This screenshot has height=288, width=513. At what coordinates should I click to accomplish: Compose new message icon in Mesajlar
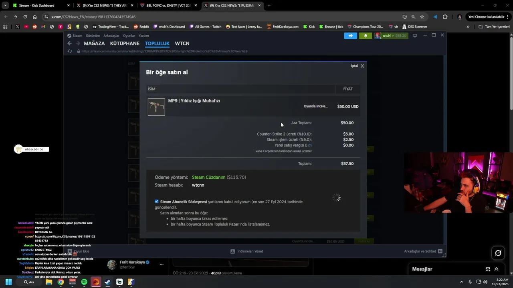(488, 269)
